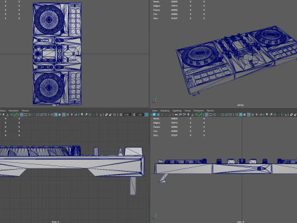Image resolution: width=297 pixels, height=223 pixels.
Task: Toggle Safe Title in the side view panel toolbar
Action: pyautogui.click(x=230, y=115)
